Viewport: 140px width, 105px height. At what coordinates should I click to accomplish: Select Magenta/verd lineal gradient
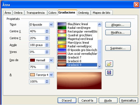pos(77,39)
